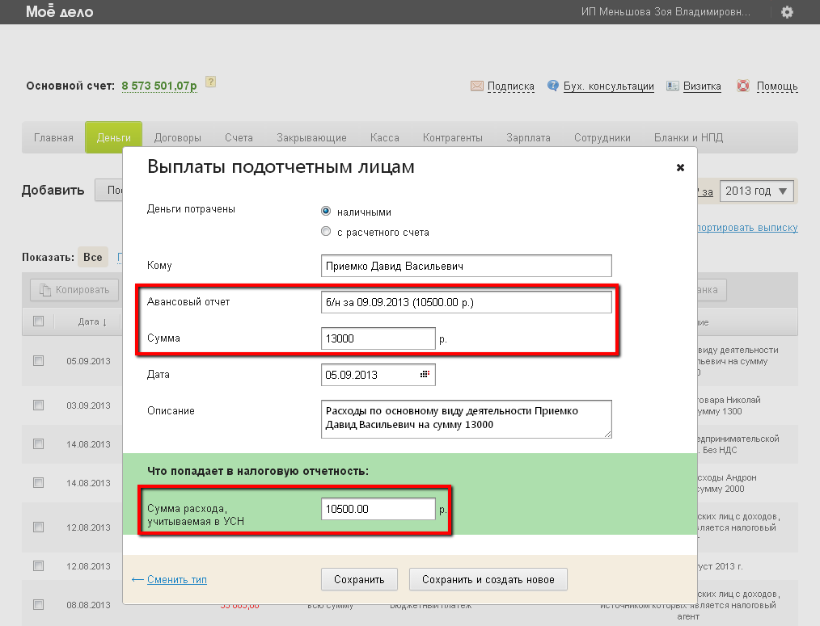Open the Договоры tab
This screenshot has width=820, height=626.
click(x=178, y=137)
